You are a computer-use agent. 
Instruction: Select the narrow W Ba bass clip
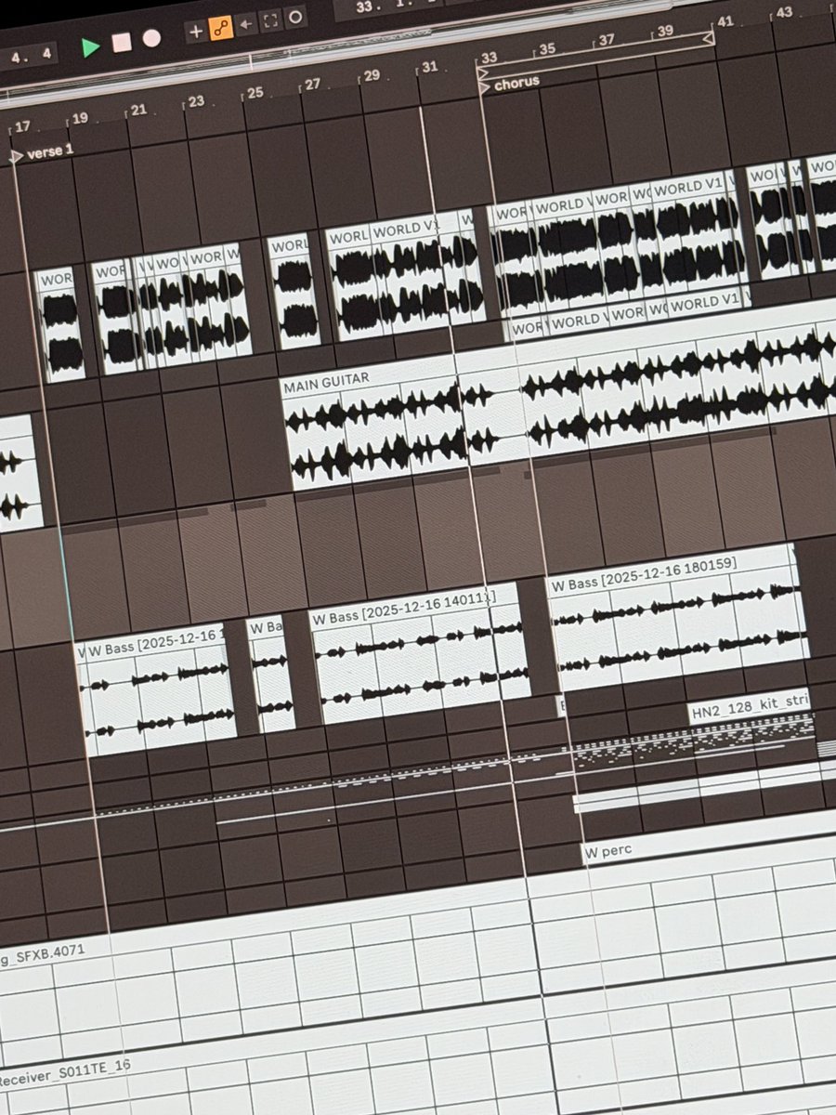(270, 676)
